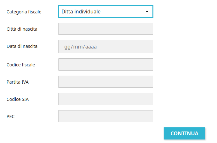This screenshot has height=143, width=217.
Task: Click the 'Codice SIA' label
Action: [18, 99]
